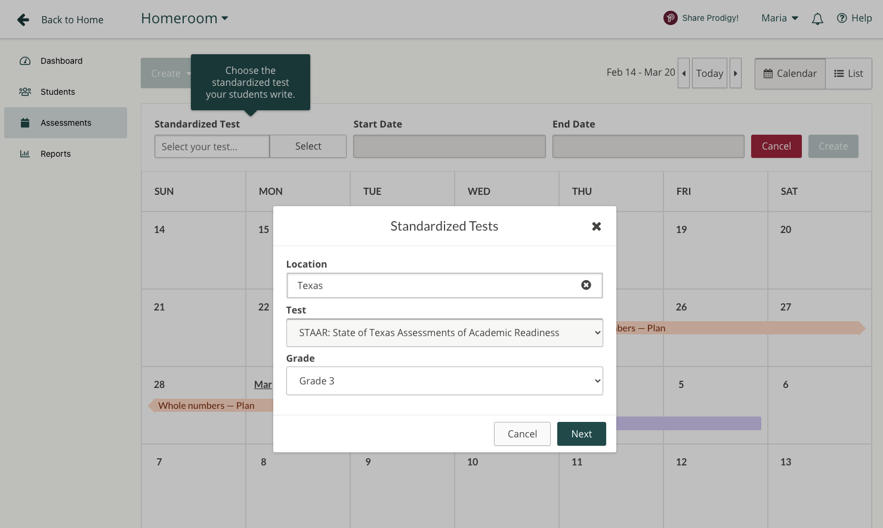Click the Pinterest share icon
The width and height of the screenshot is (883, 528).
pyautogui.click(x=670, y=18)
